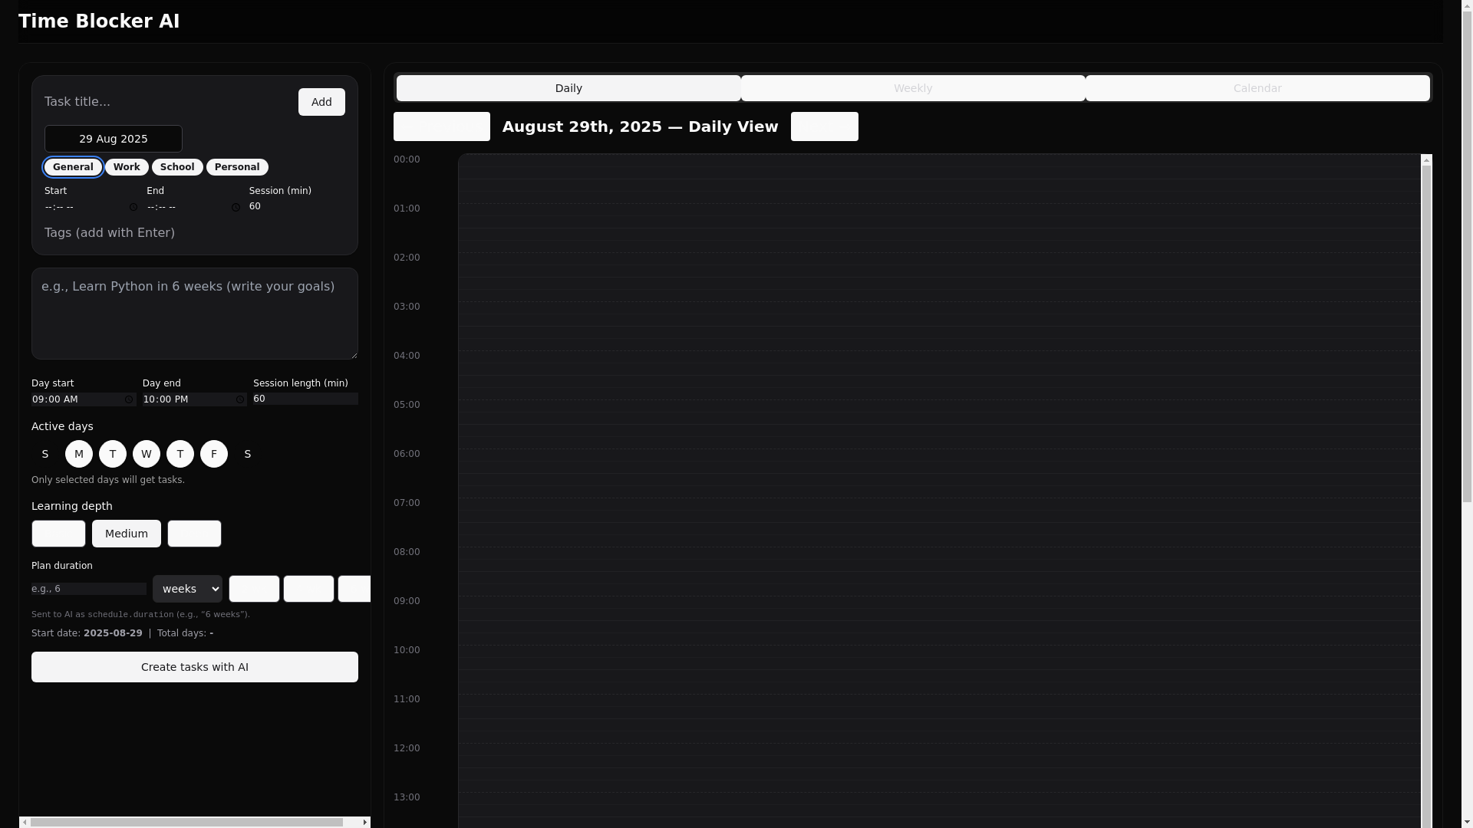Click the sidebar horizontal scrollbar thumb
The height and width of the screenshot is (828, 1473).
pyautogui.click(x=186, y=822)
